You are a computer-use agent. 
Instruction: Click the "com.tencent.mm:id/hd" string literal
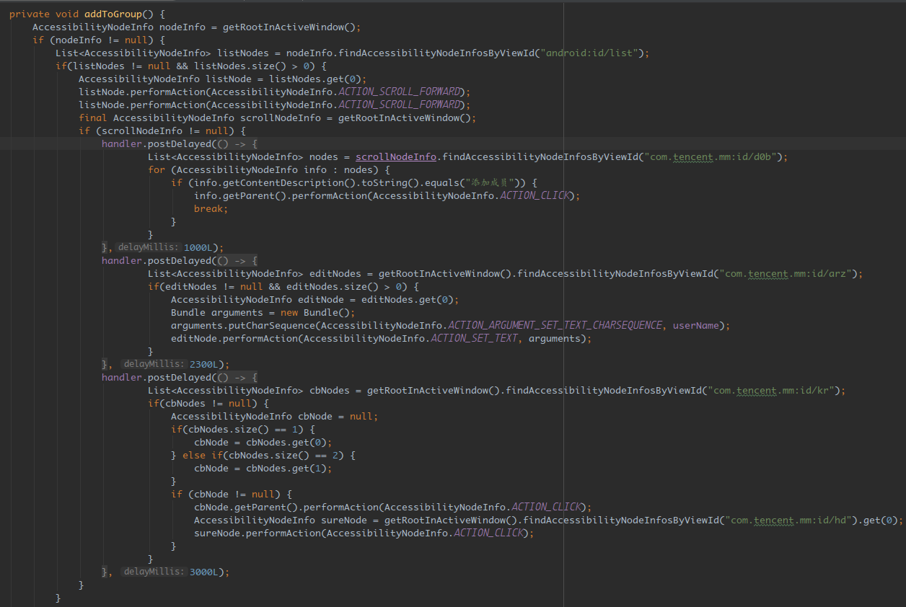pyautogui.click(x=791, y=520)
